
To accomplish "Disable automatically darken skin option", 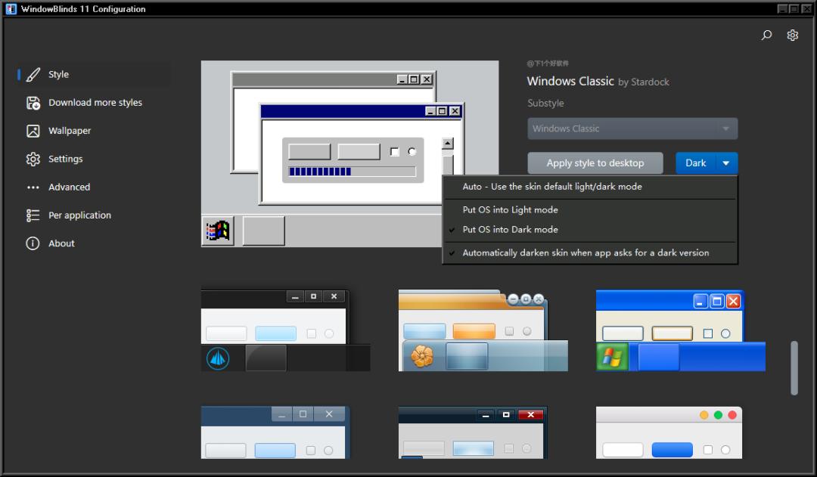I will (x=585, y=252).
